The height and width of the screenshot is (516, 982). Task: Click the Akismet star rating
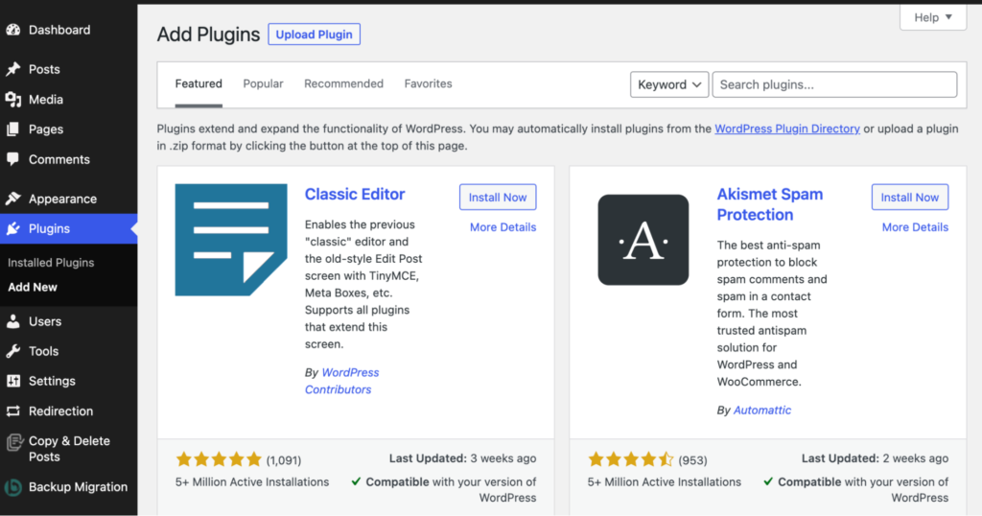pyautogui.click(x=631, y=459)
